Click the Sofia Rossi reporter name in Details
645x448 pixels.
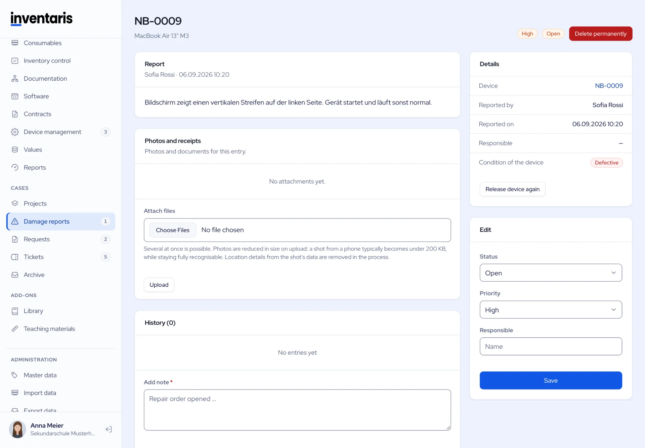pyautogui.click(x=607, y=105)
